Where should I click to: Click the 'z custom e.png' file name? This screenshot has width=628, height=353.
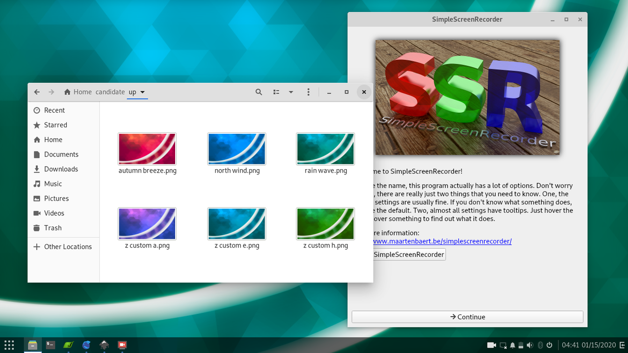pos(237,246)
